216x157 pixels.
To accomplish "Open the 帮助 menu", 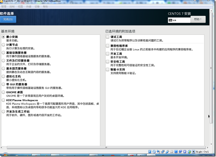I will pyautogui.click(x=45, y=7).
